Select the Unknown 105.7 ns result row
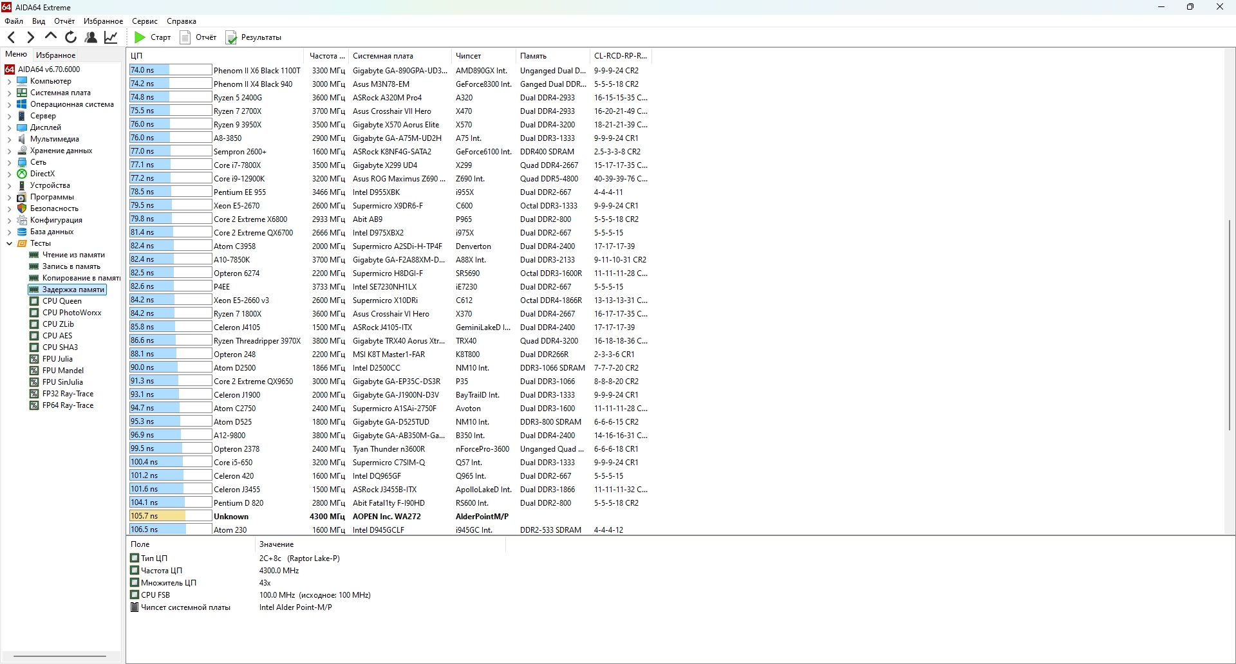The height and width of the screenshot is (664, 1236). pyautogui.click(x=390, y=517)
